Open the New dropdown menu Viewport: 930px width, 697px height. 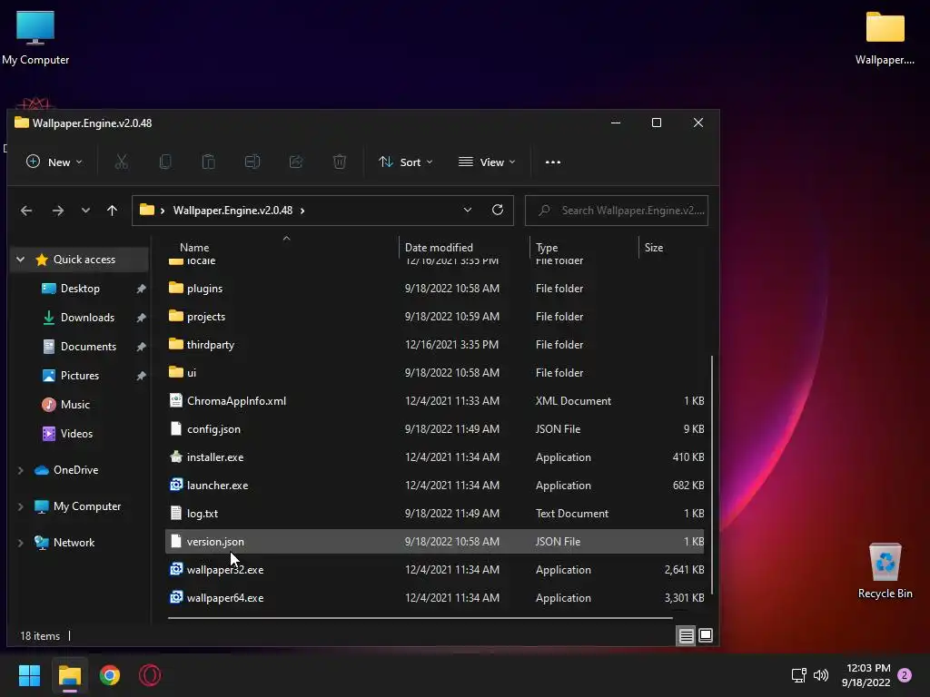pyautogui.click(x=54, y=162)
